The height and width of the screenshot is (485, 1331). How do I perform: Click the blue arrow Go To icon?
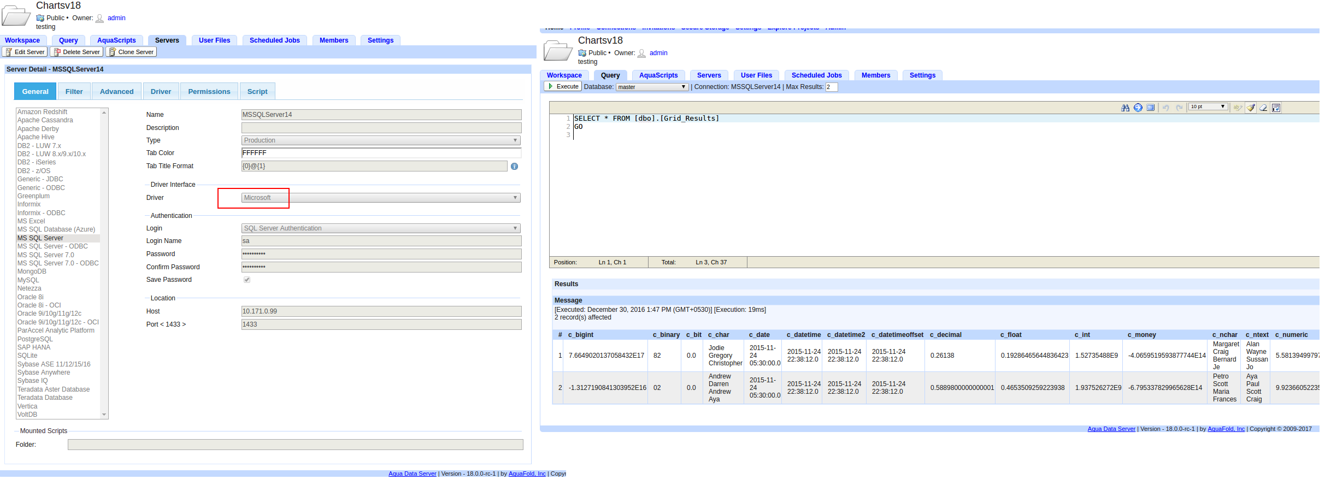tap(1138, 108)
